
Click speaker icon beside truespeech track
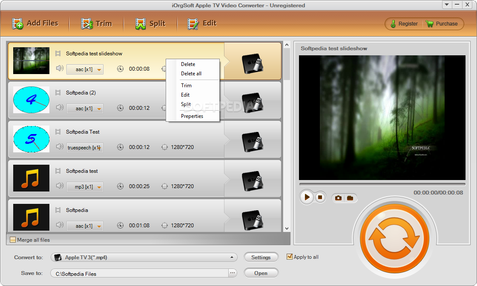pyautogui.click(x=60, y=146)
